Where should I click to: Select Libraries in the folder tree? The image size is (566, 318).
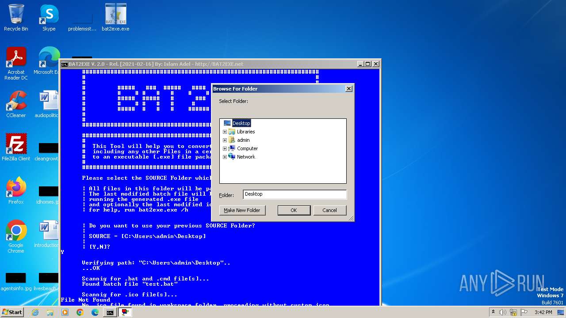(246, 132)
